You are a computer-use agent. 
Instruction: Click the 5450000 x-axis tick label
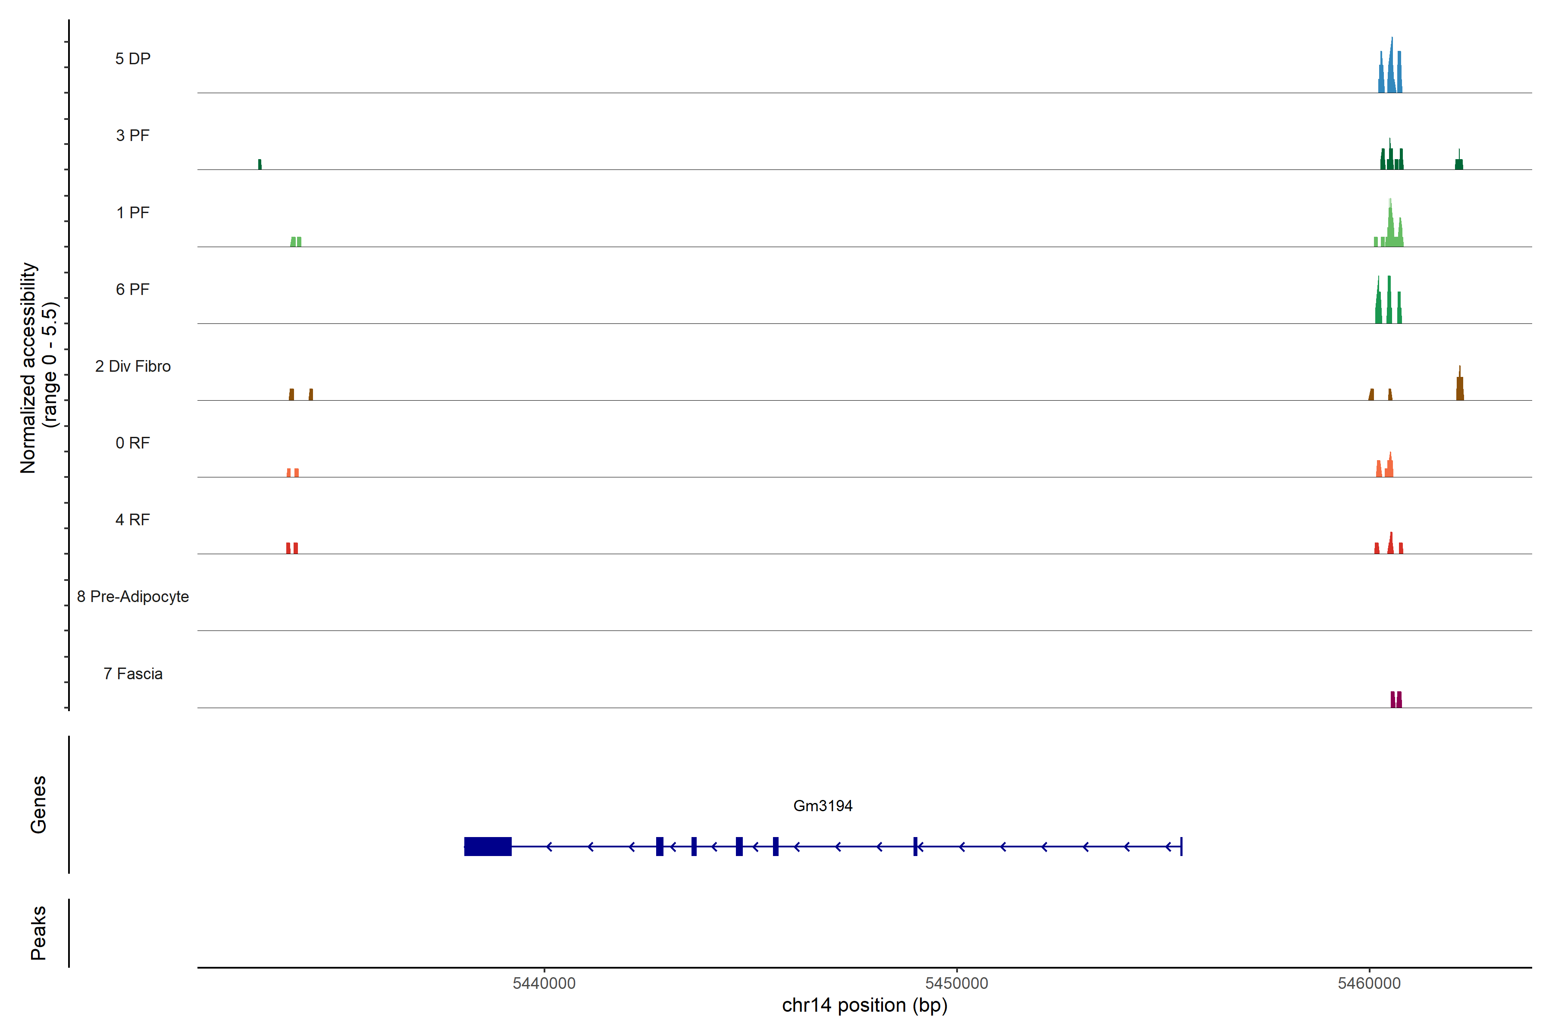956,984
